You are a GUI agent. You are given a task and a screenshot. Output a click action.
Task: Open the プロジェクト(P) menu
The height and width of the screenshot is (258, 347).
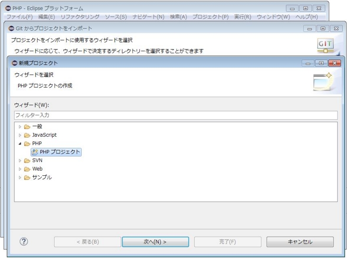[210, 17]
